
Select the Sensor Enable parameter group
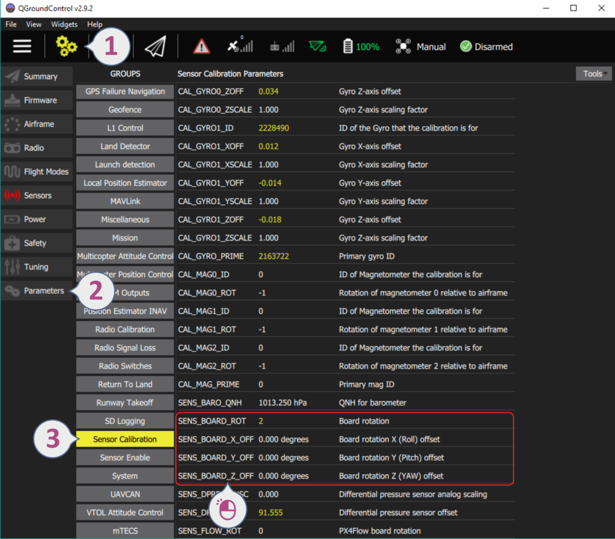(125, 458)
